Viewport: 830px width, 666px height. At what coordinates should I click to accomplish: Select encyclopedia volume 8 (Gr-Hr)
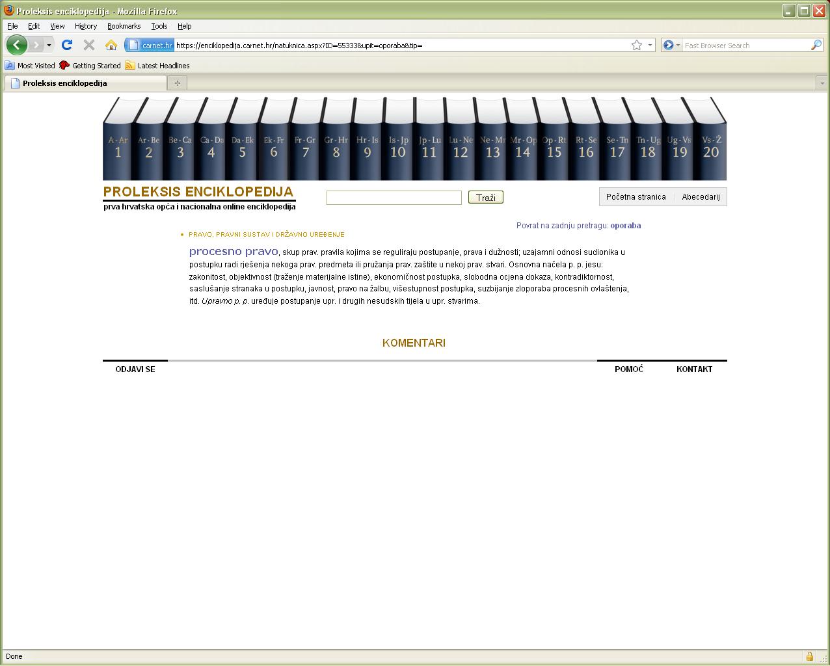point(336,139)
